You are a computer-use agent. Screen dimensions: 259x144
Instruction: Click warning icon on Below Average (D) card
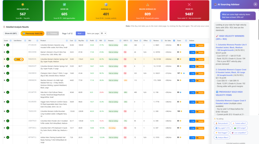click(147, 5)
